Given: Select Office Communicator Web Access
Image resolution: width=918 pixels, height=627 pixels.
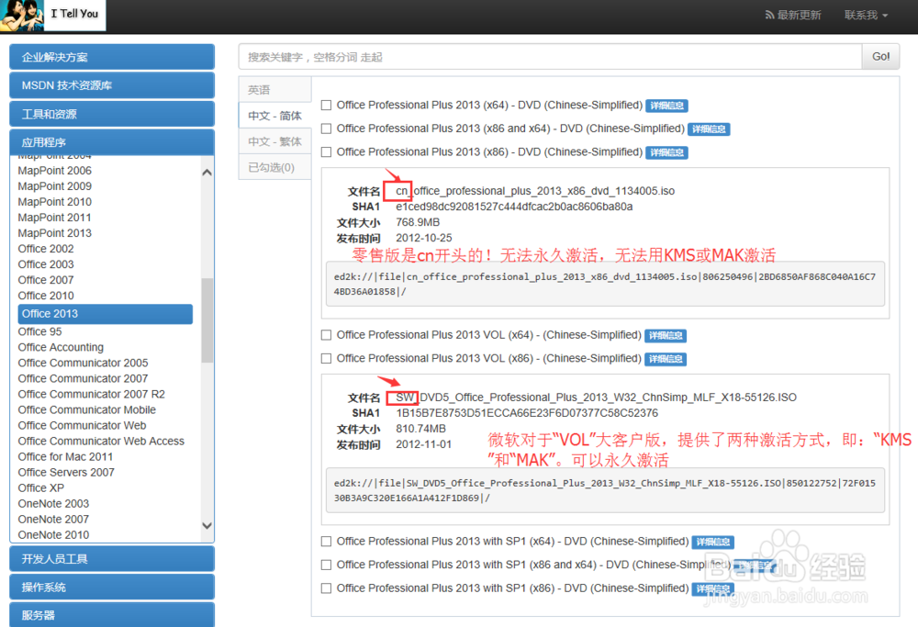Looking at the screenshot, I should 101,442.
